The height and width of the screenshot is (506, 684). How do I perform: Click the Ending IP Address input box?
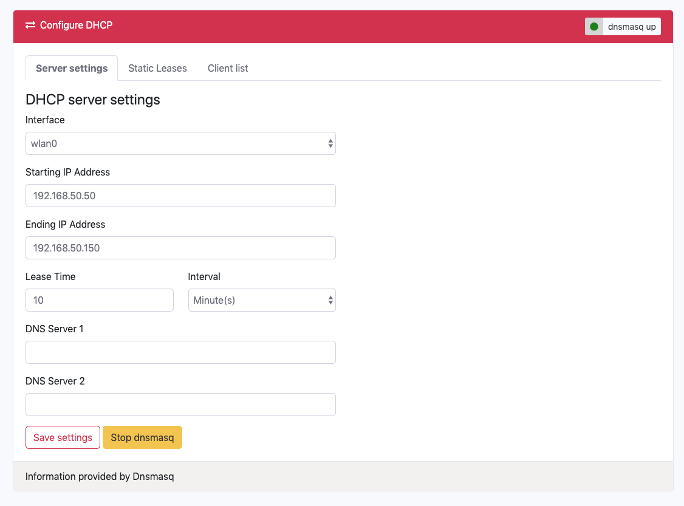(x=180, y=248)
